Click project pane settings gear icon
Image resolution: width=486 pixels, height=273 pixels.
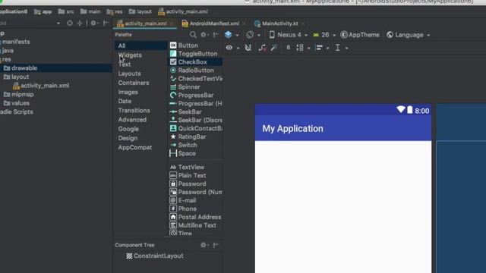93,24
